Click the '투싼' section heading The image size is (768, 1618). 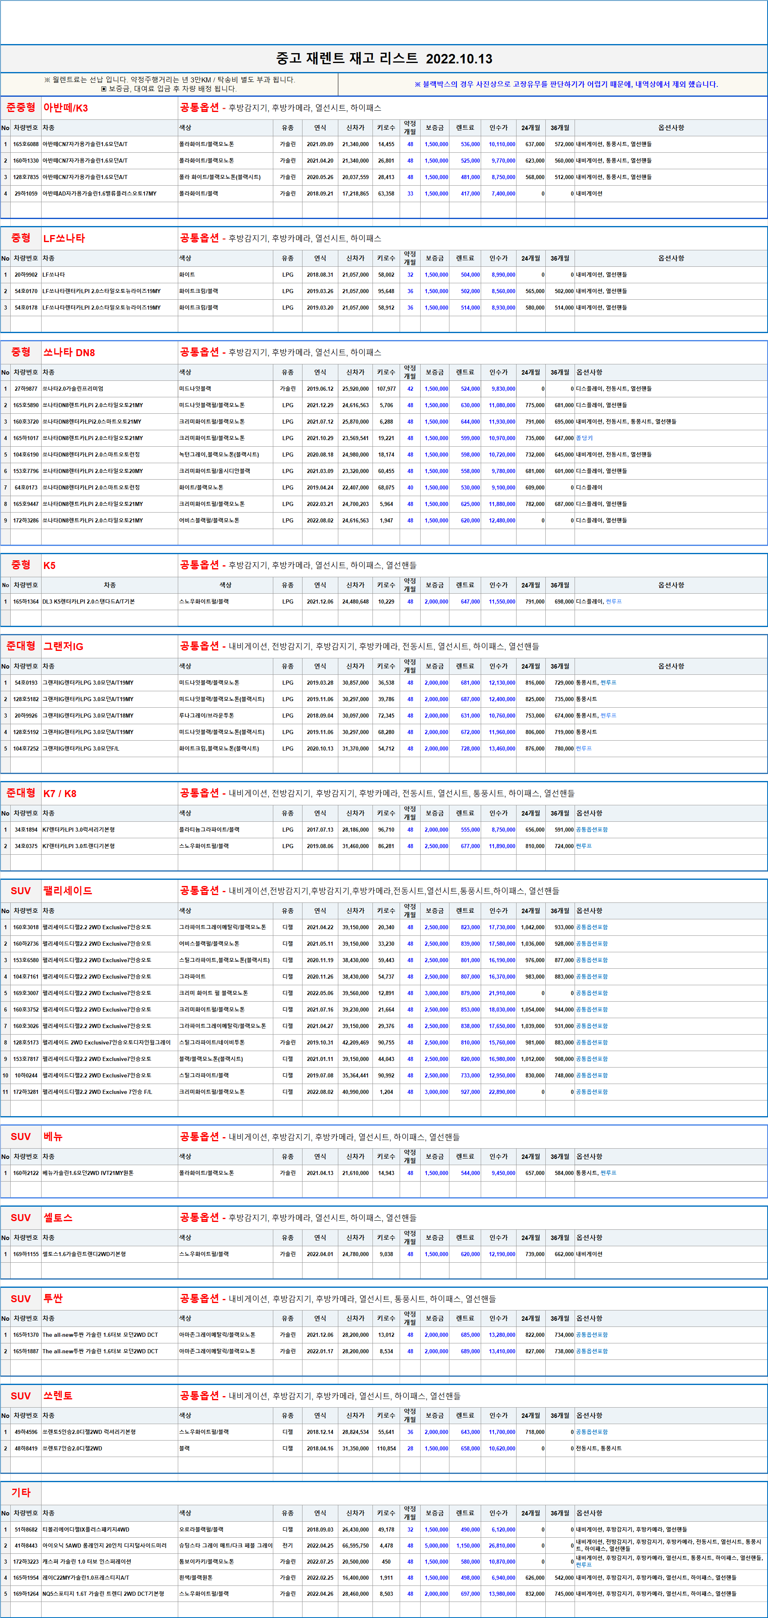[x=53, y=1299]
